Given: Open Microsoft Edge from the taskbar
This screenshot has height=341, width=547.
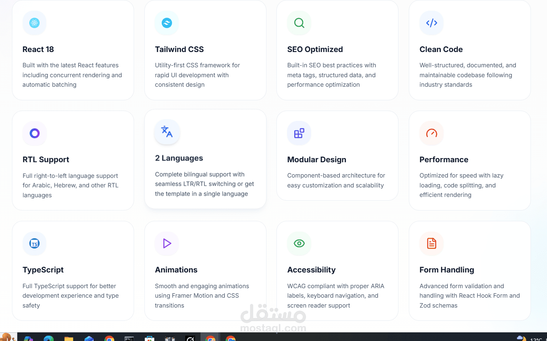Looking at the screenshot, I should point(49,339).
